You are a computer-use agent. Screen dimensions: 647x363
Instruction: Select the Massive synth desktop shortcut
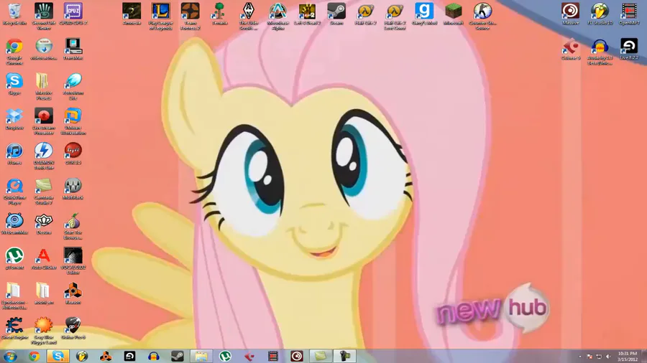571,14
